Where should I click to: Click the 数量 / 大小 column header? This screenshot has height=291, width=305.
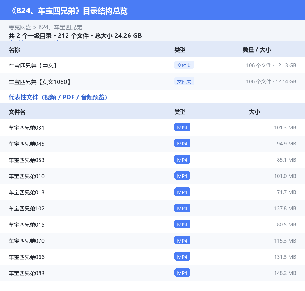[x=256, y=50]
